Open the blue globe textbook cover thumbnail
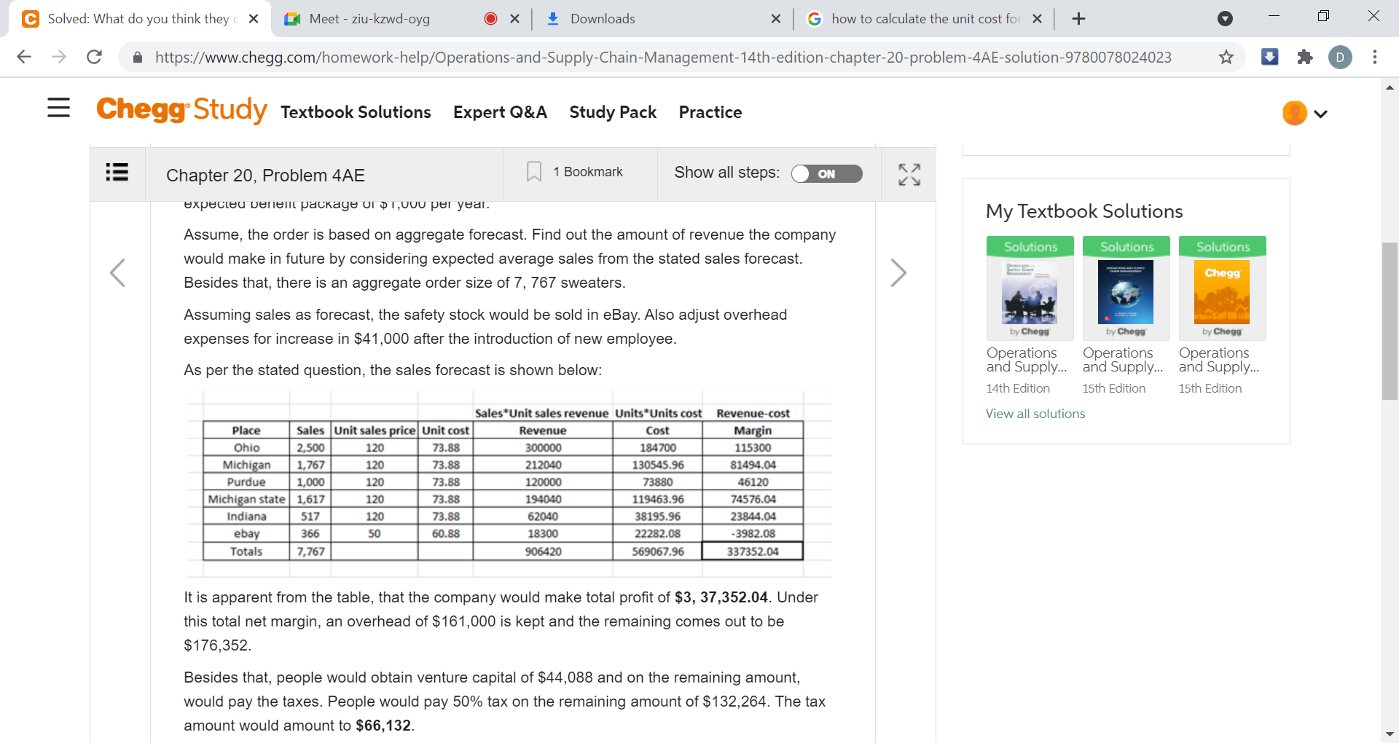The height and width of the screenshot is (743, 1399). tap(1126, 288)
